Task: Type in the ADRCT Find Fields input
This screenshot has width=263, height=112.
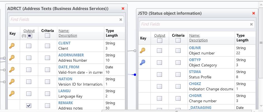Action: coord(63,20)
